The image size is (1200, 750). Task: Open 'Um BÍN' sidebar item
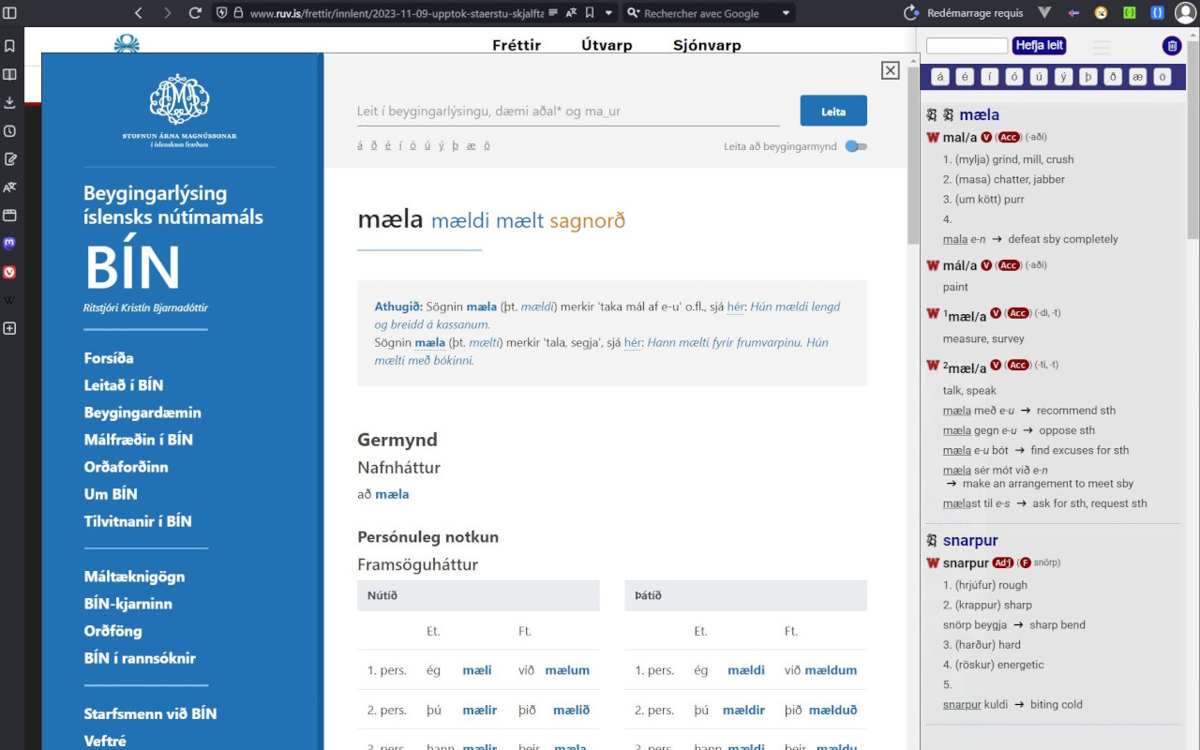coord(111,494)
